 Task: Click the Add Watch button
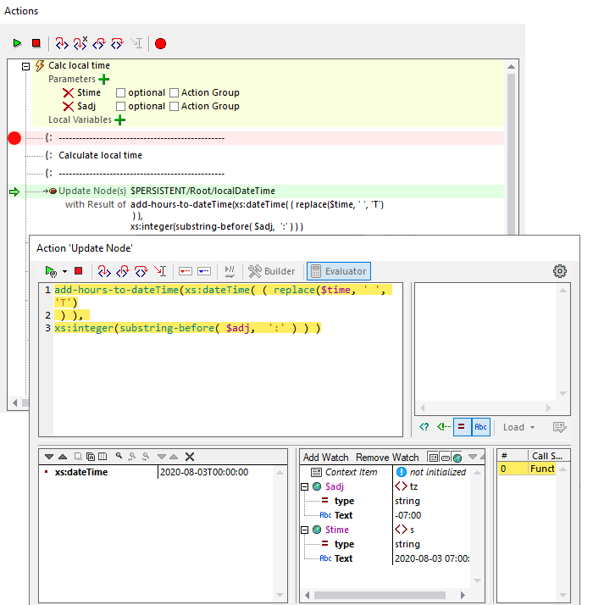(325, 457)
